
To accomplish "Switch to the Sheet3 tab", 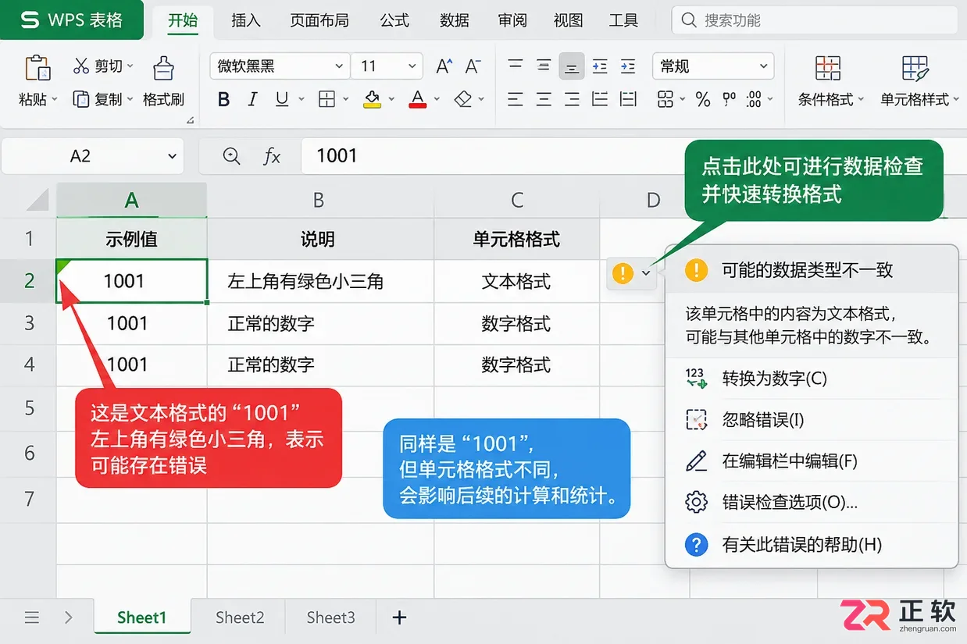I will click(330, 617).
